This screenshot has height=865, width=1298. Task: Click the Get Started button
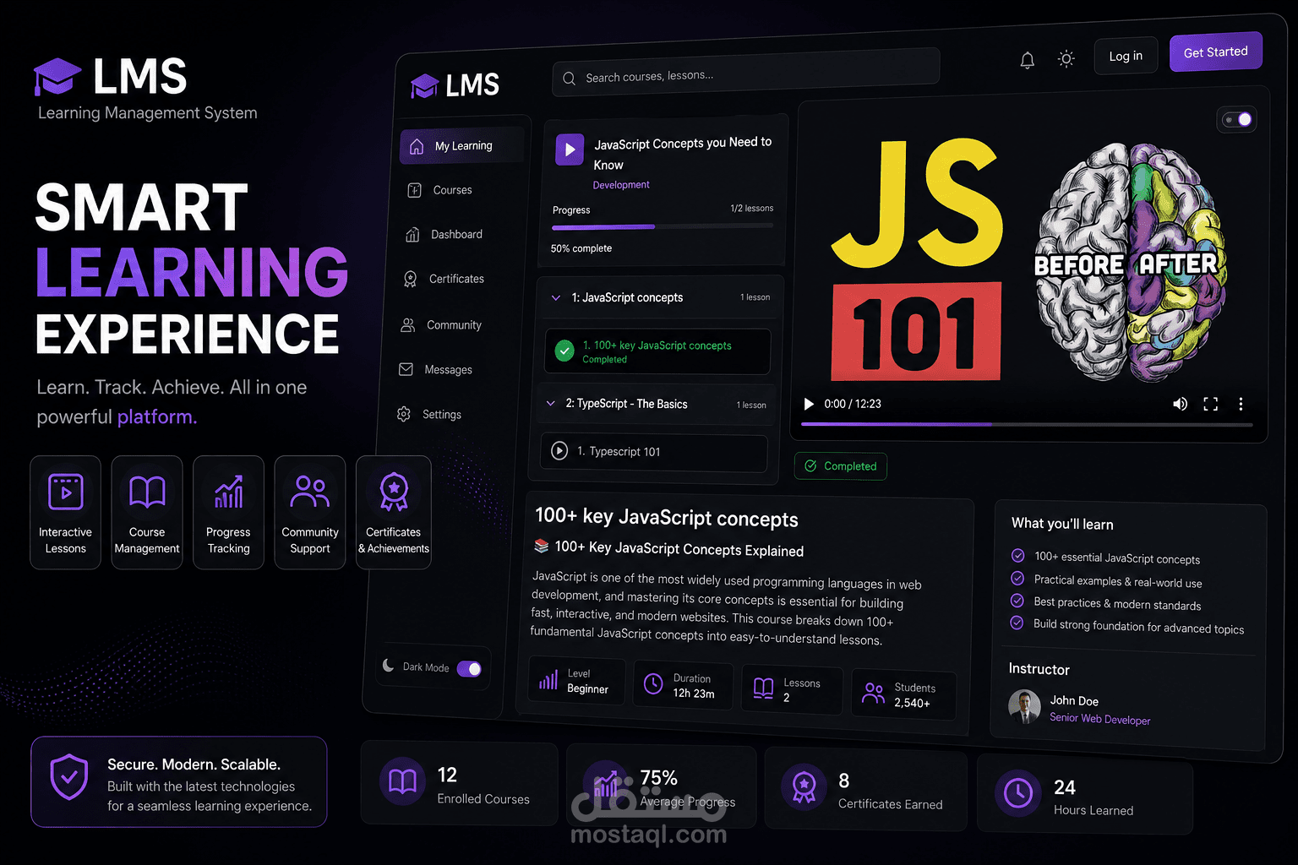point(1215,52)
